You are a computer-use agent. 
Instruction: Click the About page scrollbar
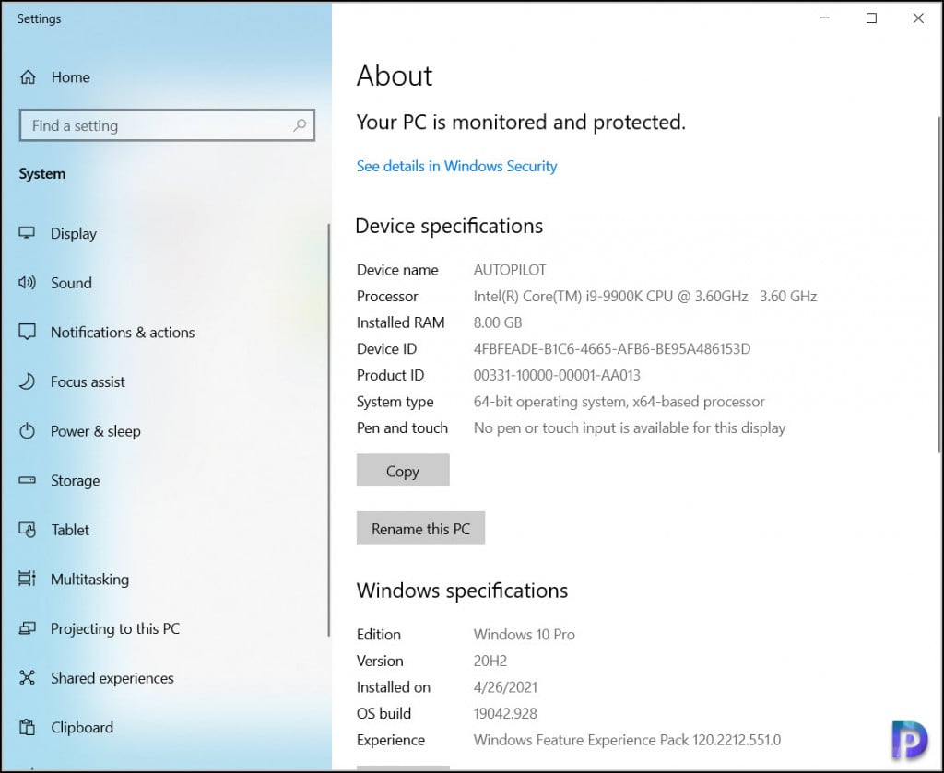939,283
